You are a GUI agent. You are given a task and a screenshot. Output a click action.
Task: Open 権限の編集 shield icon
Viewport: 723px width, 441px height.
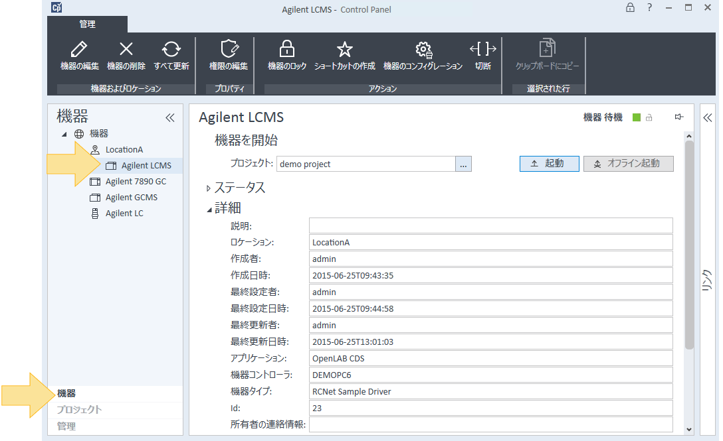click(x=229, y=49)
